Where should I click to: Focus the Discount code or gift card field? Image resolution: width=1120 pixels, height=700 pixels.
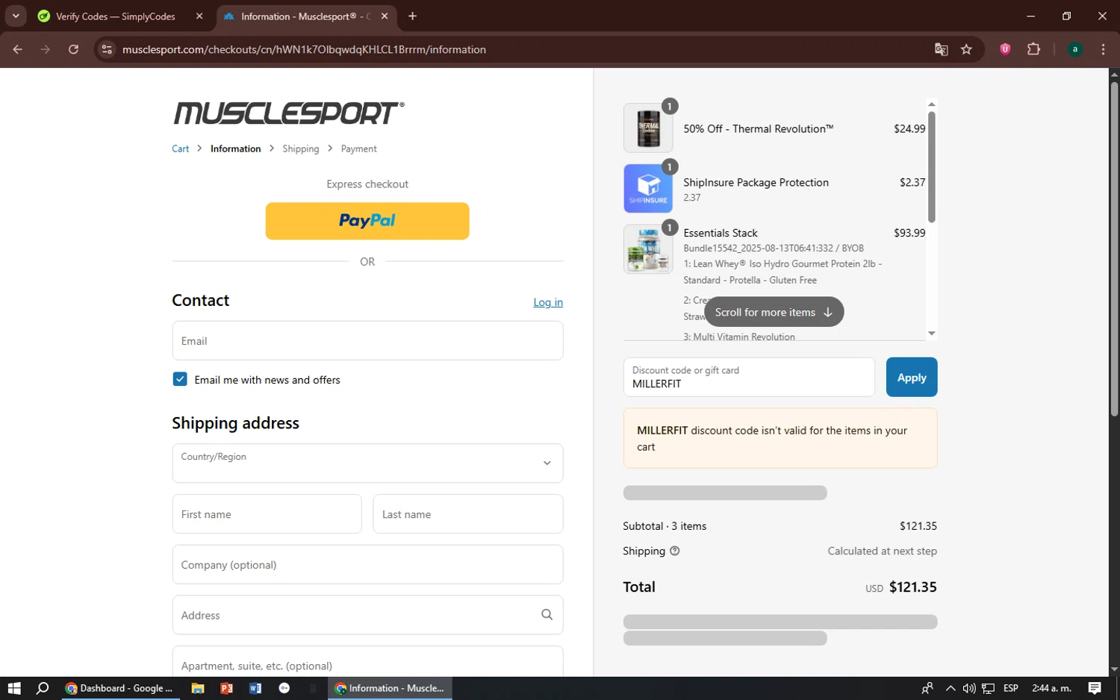point(749,377)
